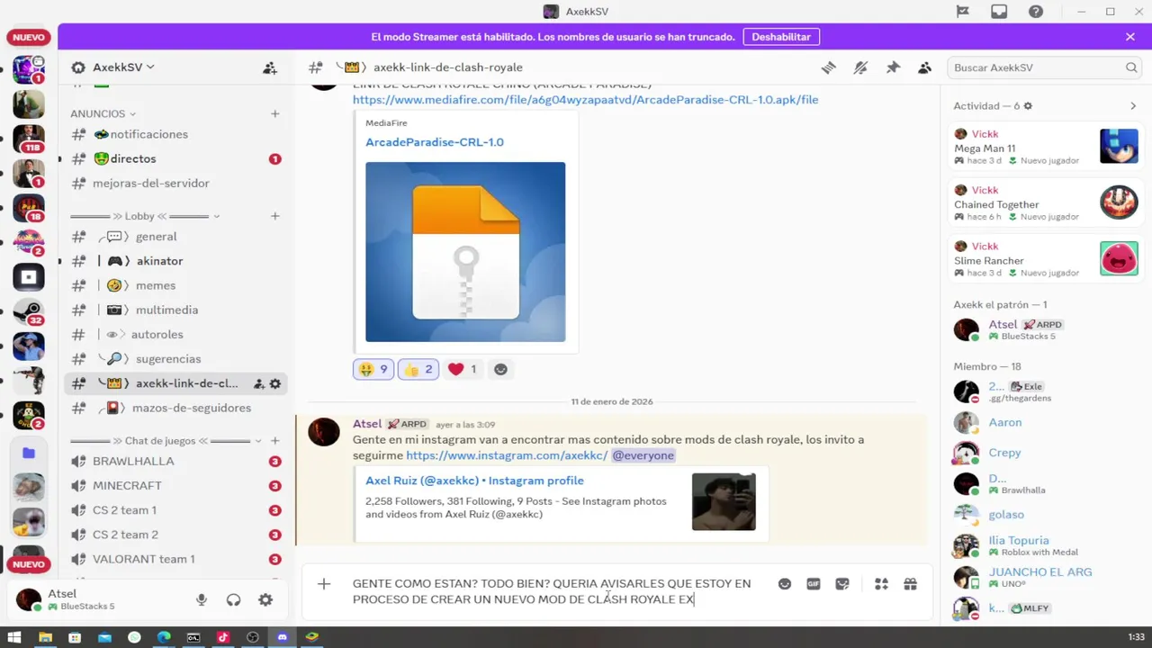Click Deshabilitar streamer mode button
1152x648 pixels.
tap(781, 37)
